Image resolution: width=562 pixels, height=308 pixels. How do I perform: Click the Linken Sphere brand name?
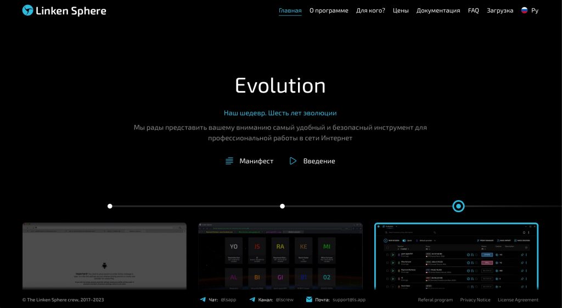coord(71,11)
